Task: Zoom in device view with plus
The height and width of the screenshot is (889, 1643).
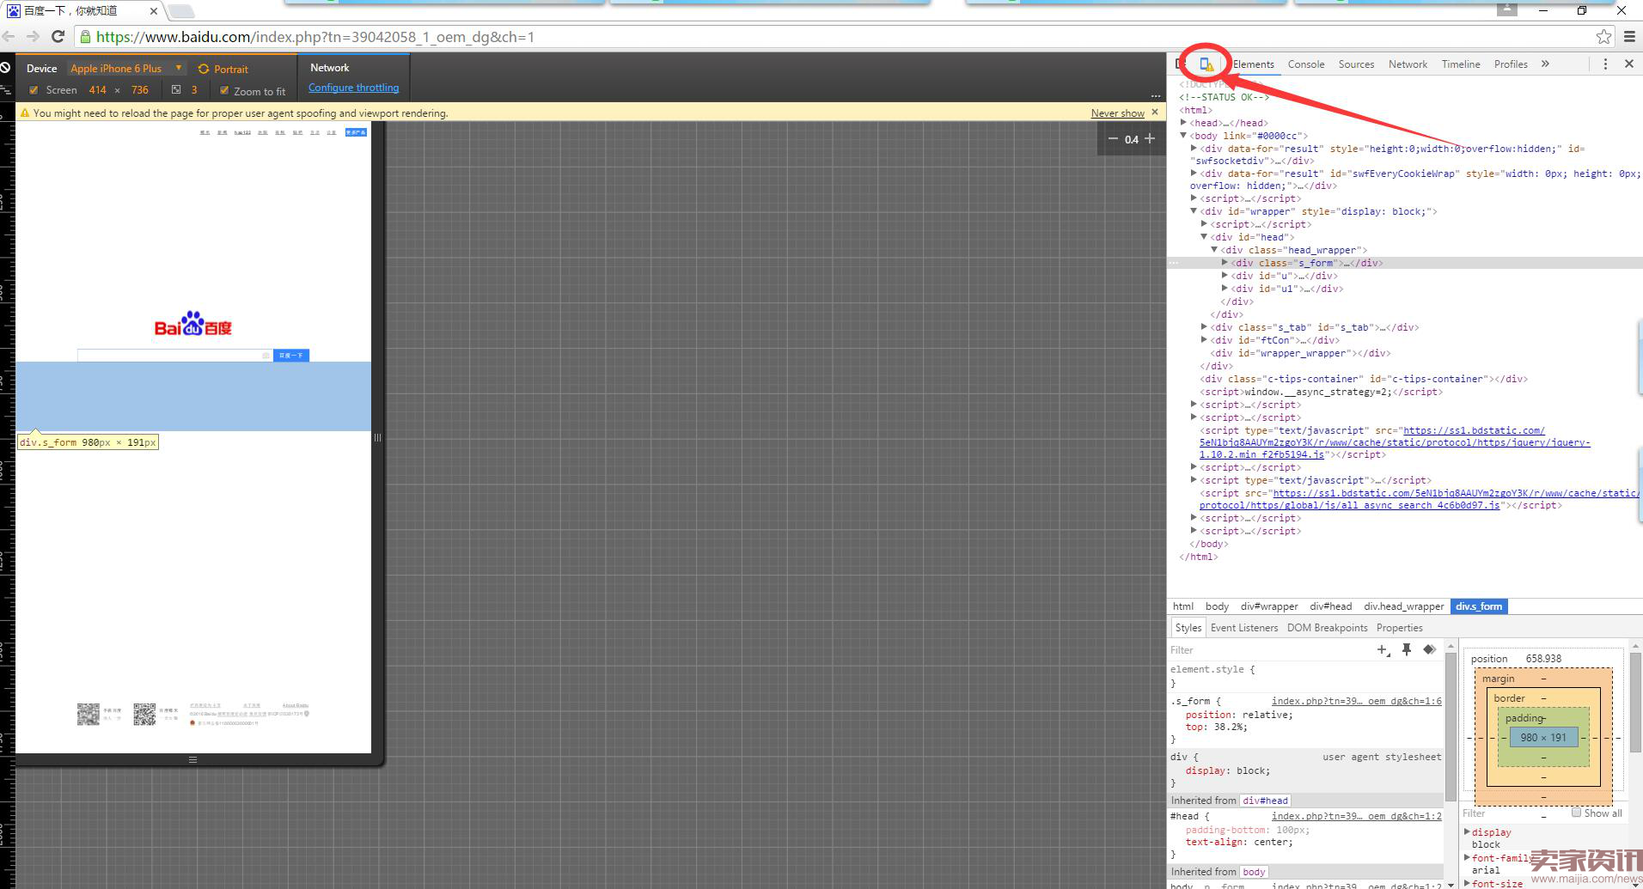Action: click(1150, 138)
